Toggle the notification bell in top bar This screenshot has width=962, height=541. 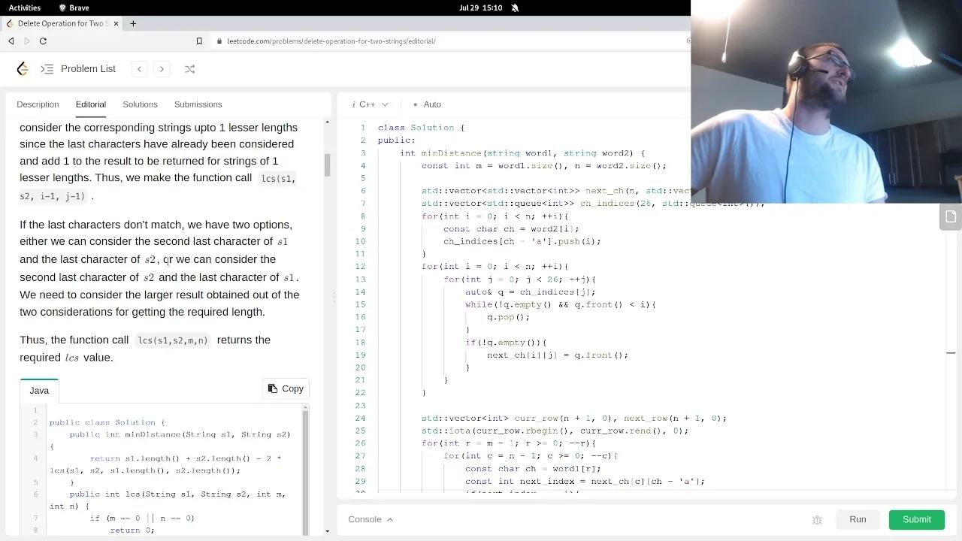pos(515,8)
